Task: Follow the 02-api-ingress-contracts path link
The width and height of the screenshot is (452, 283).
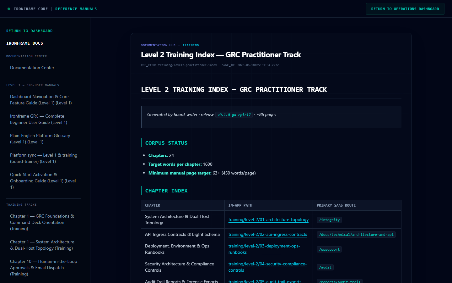Action: (268, 234)
